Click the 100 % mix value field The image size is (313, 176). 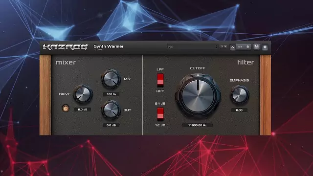click(x=111, y=94)
